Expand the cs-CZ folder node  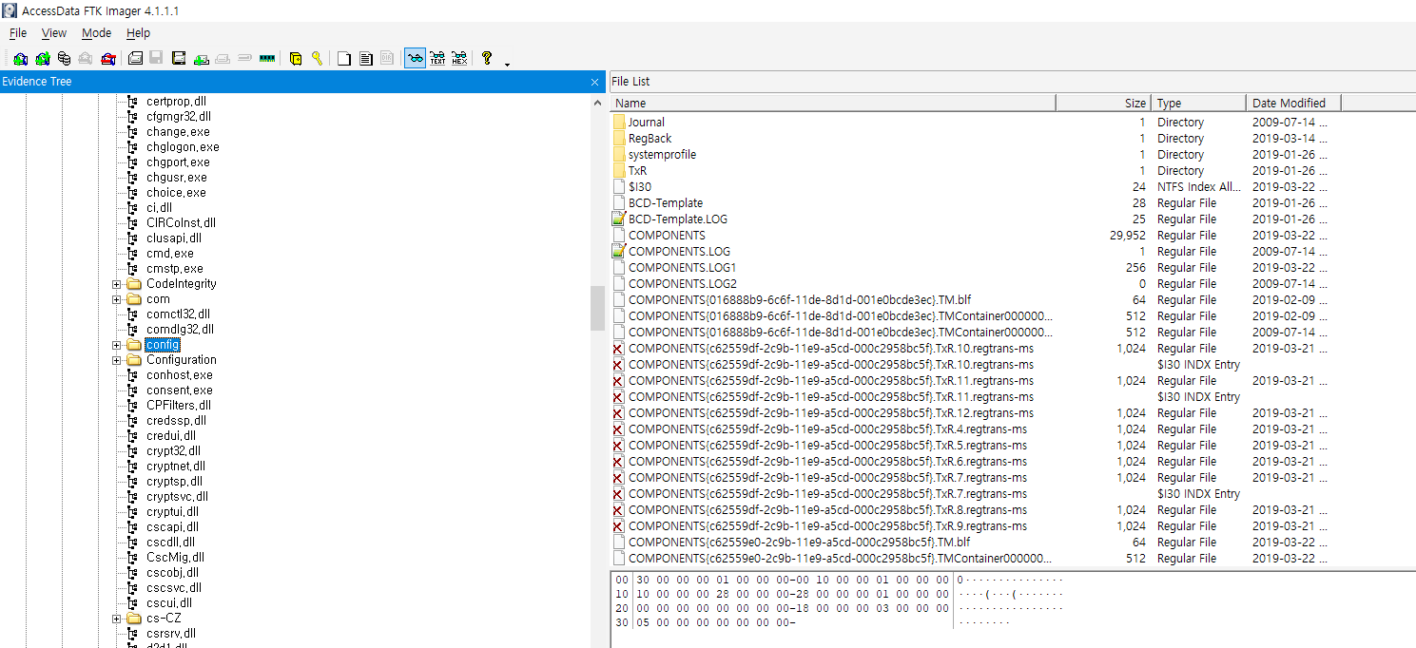coord(117,619)
